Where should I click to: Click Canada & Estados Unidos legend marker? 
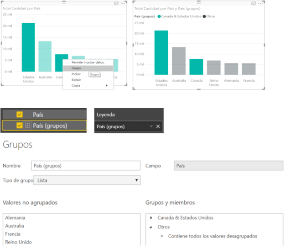pos(159,16)
